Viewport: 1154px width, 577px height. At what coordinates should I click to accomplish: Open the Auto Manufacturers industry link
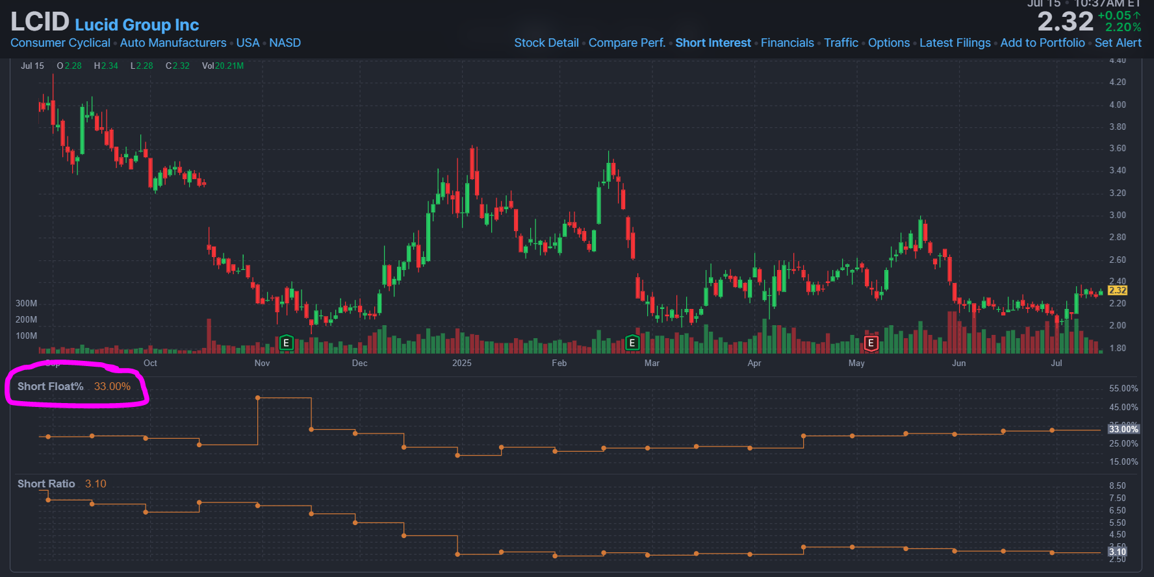point(173,43)
